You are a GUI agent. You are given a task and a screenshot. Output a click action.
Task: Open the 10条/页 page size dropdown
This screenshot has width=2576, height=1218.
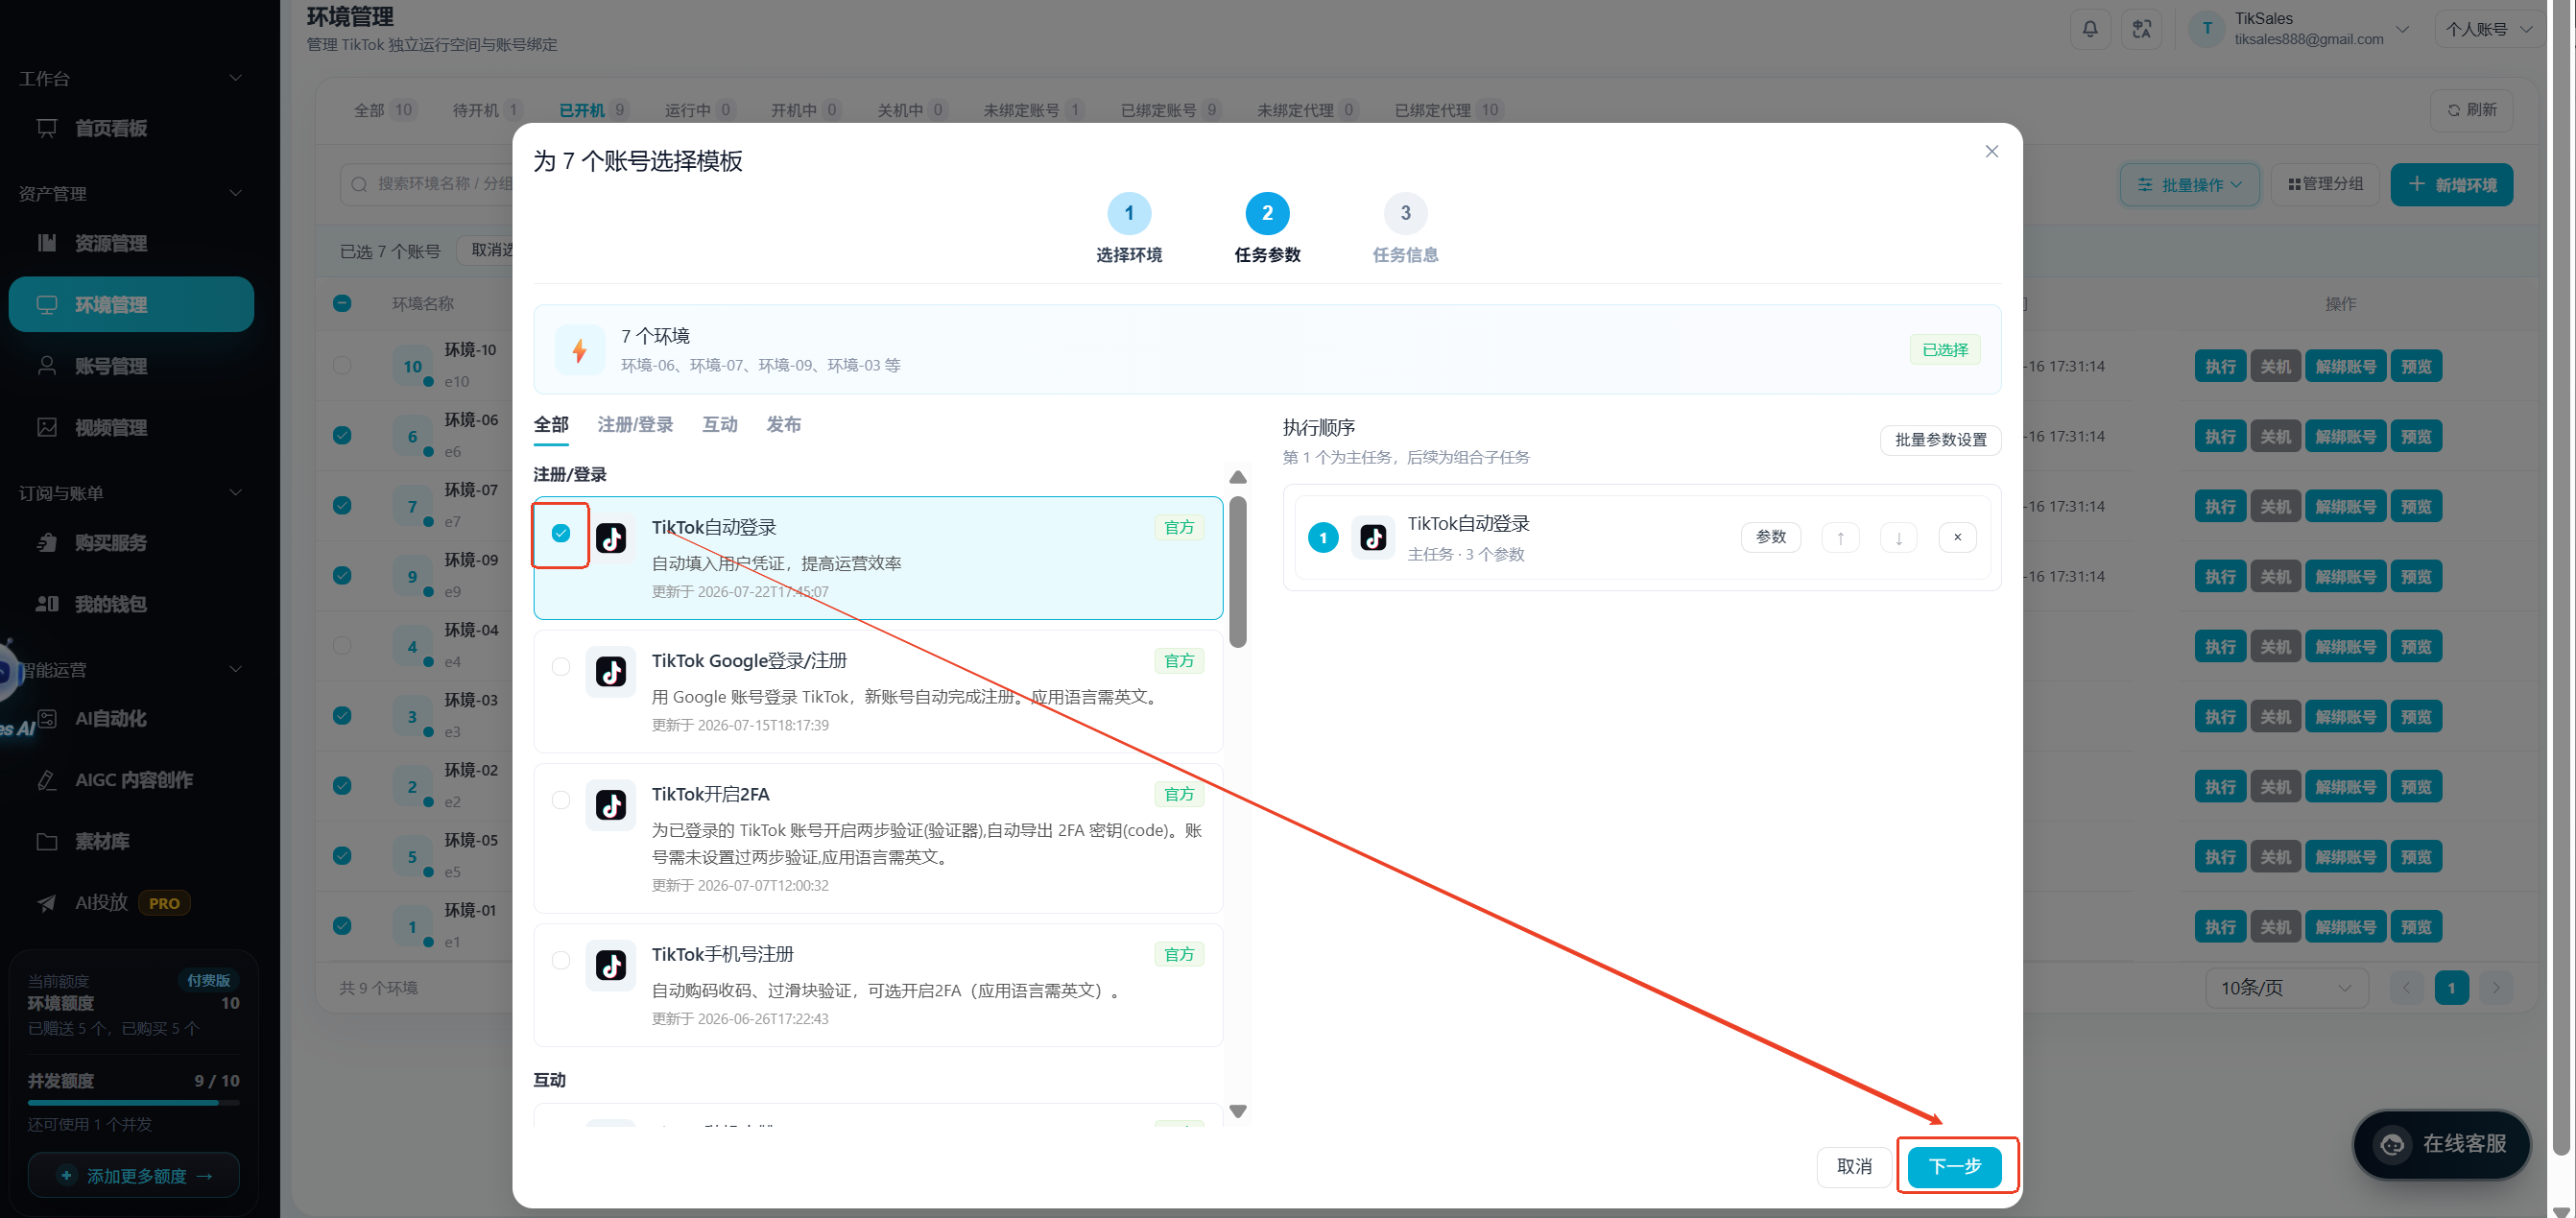click(2286, 988)
